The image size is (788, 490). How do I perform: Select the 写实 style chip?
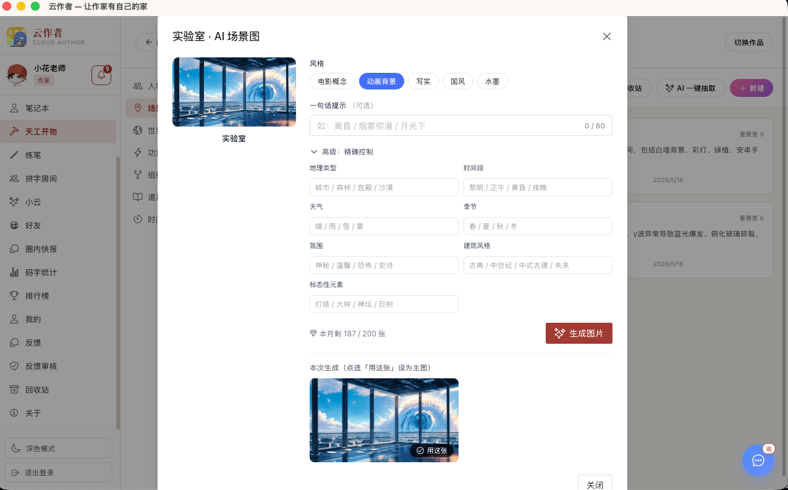423,81
